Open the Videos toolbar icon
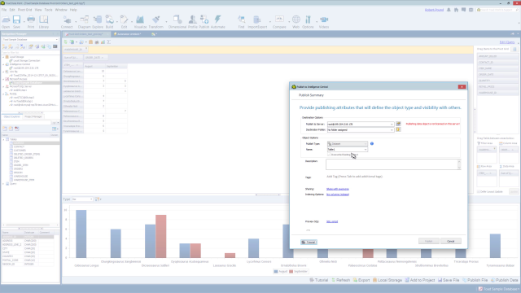This screenshot has width=521, height=293. click(324, 22)
